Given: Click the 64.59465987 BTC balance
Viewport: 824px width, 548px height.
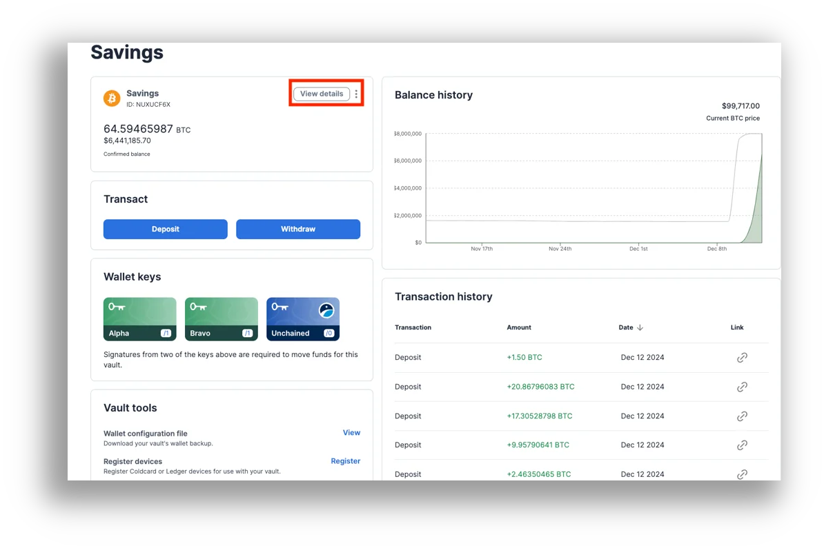Looking at the screenshot, I should pos(147,129).
